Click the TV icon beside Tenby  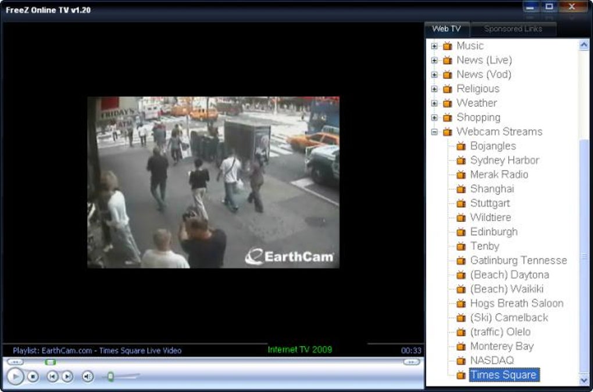pos(461,247)
